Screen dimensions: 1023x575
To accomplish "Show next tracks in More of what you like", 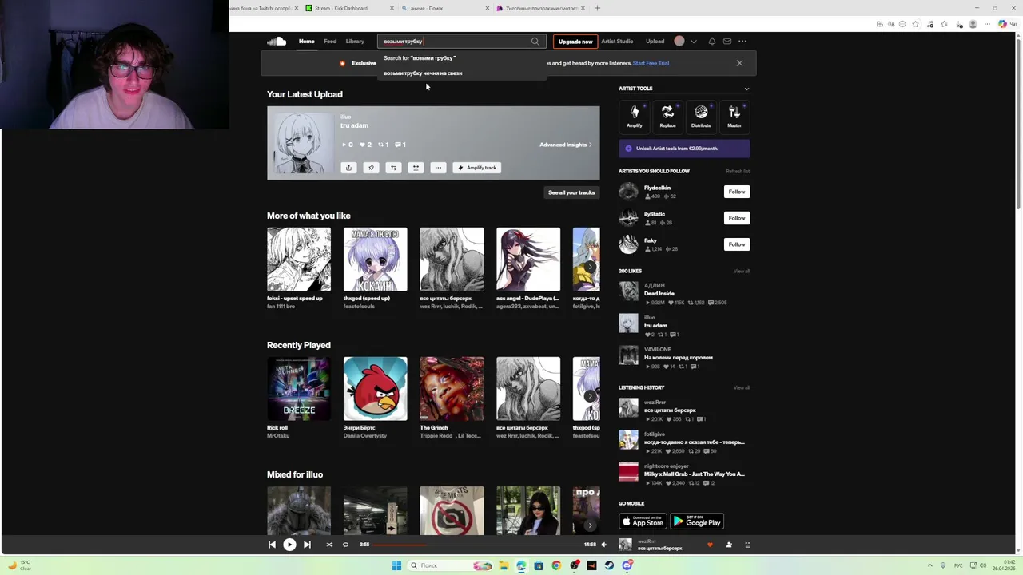I will (590, 267).
